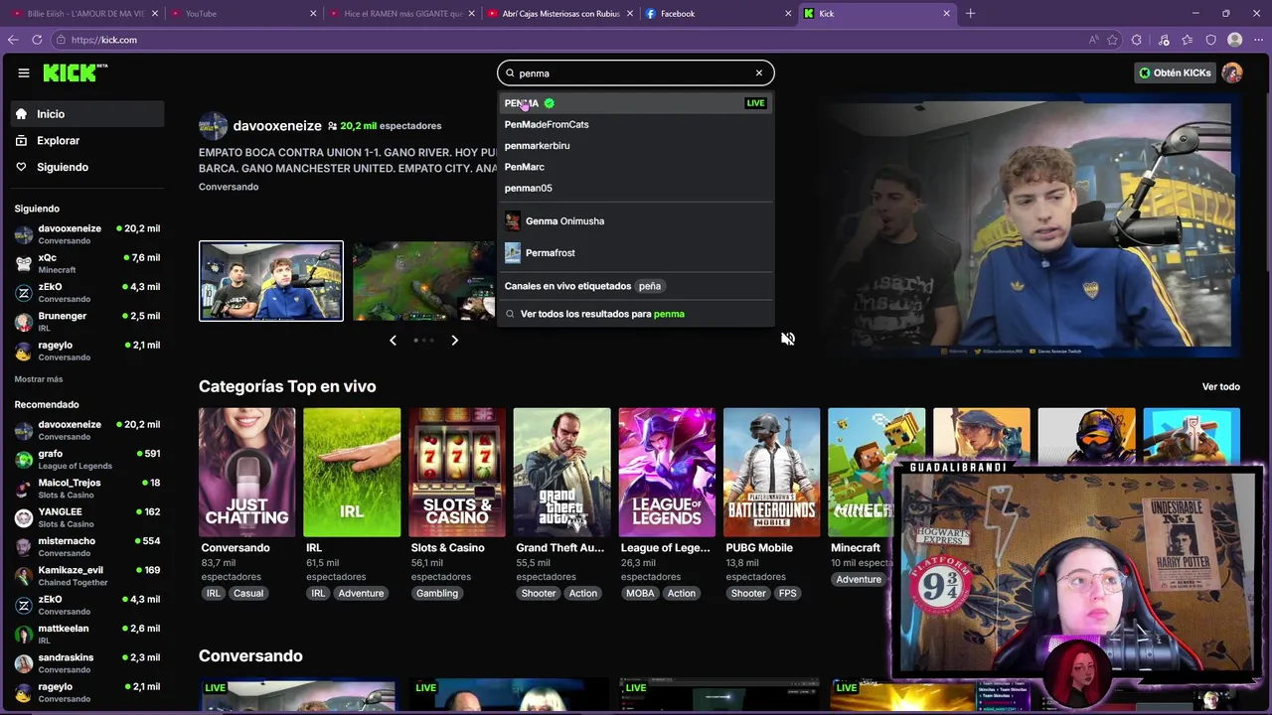Click the Gambling tag
The width and height of the screenshot is (1272, 715).
[437, 594]
